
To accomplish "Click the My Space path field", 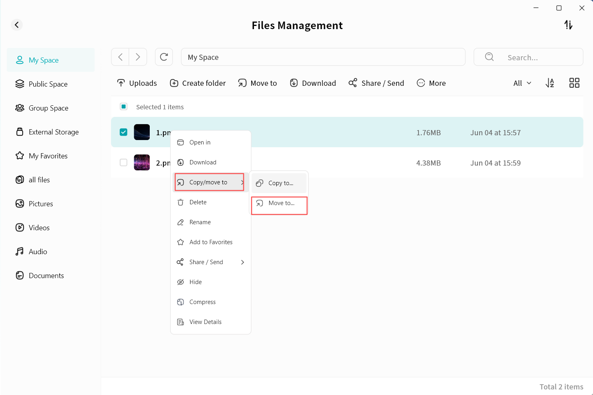I will (323, 57).
